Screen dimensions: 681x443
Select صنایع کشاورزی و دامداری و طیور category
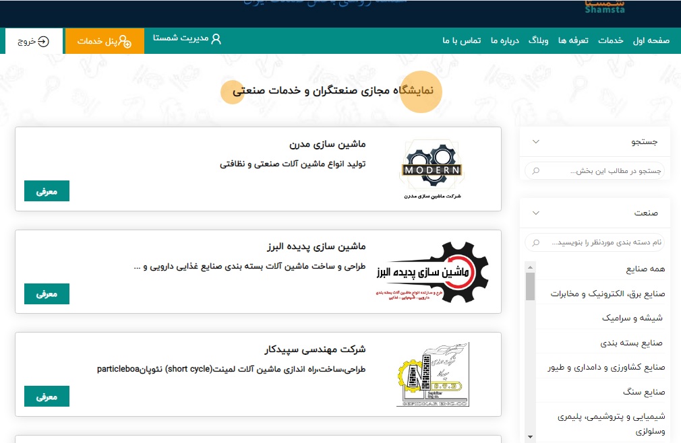[606, 368]
